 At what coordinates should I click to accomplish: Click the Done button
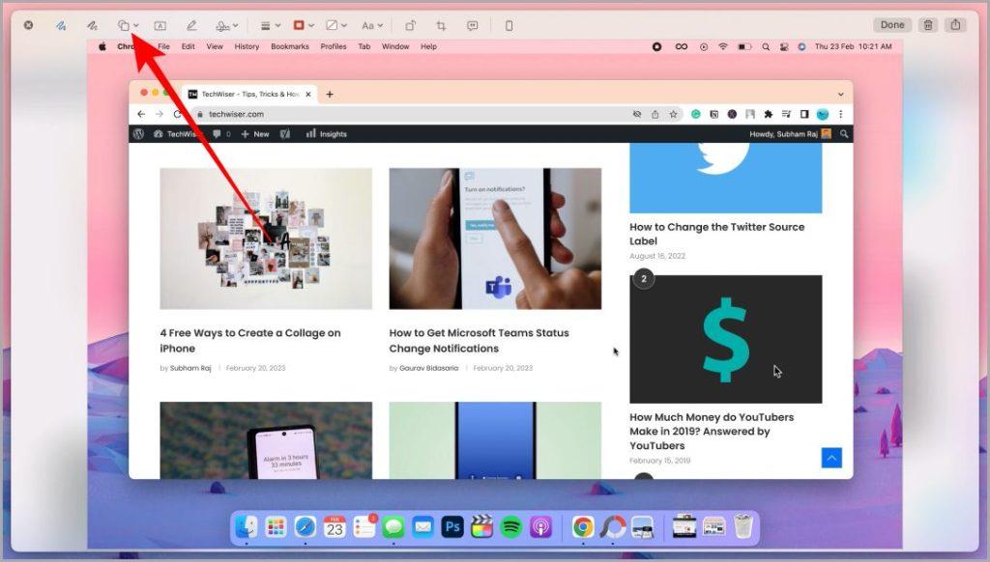coord(892,25)
